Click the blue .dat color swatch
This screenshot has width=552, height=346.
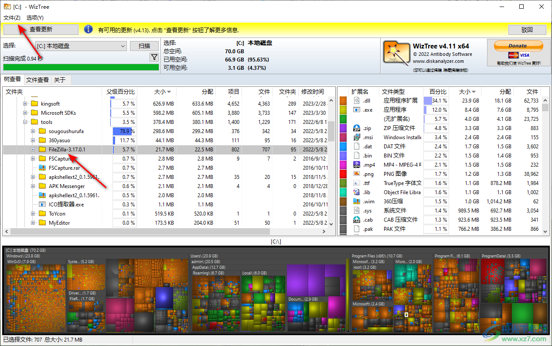(343, 146)
